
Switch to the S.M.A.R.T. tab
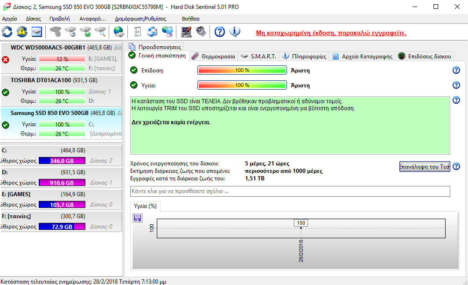click(x=258, y=56)
